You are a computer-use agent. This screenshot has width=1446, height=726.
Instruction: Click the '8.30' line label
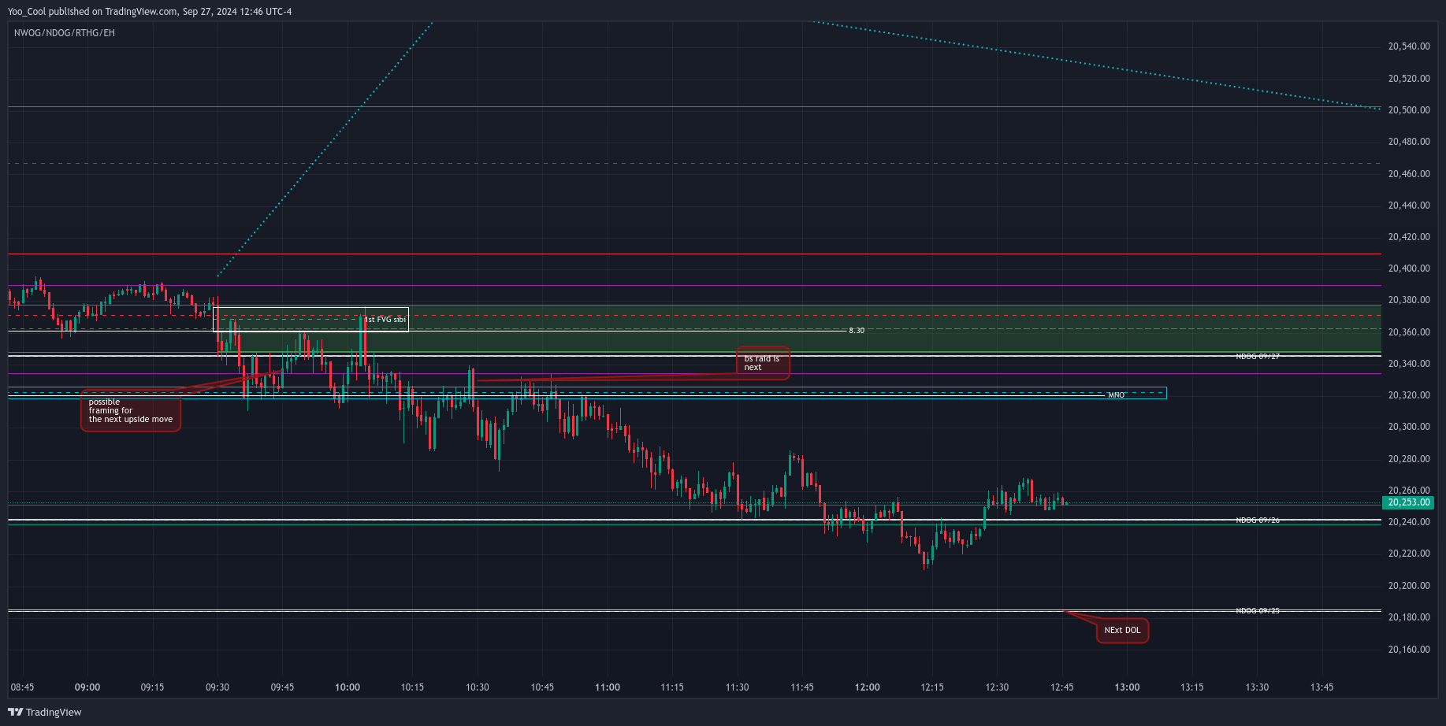pos(857,331)
